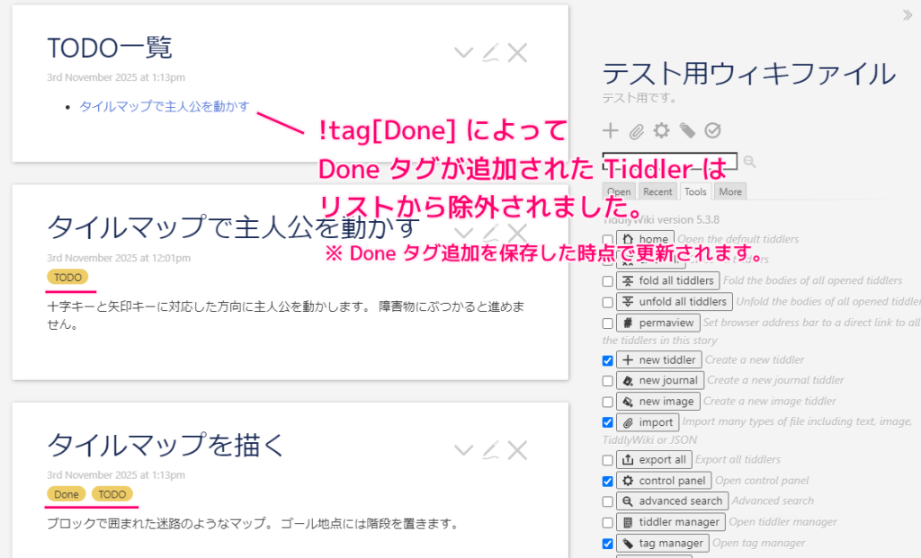Screen dimensions: 921x558
Task: Create a new tiddler with the plus icon
Action: click(610, 130)
